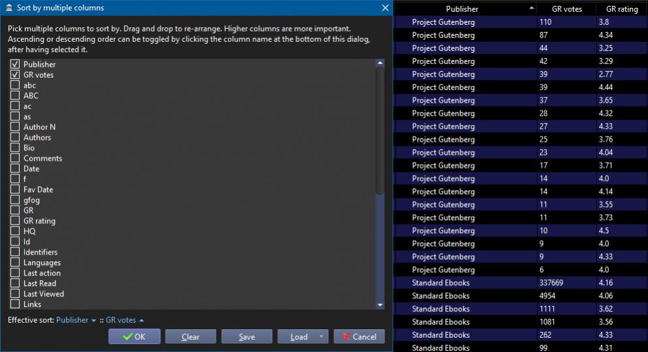Click the GR rating cell showing 4.5

pyautogui.click(x=622, y=231)
